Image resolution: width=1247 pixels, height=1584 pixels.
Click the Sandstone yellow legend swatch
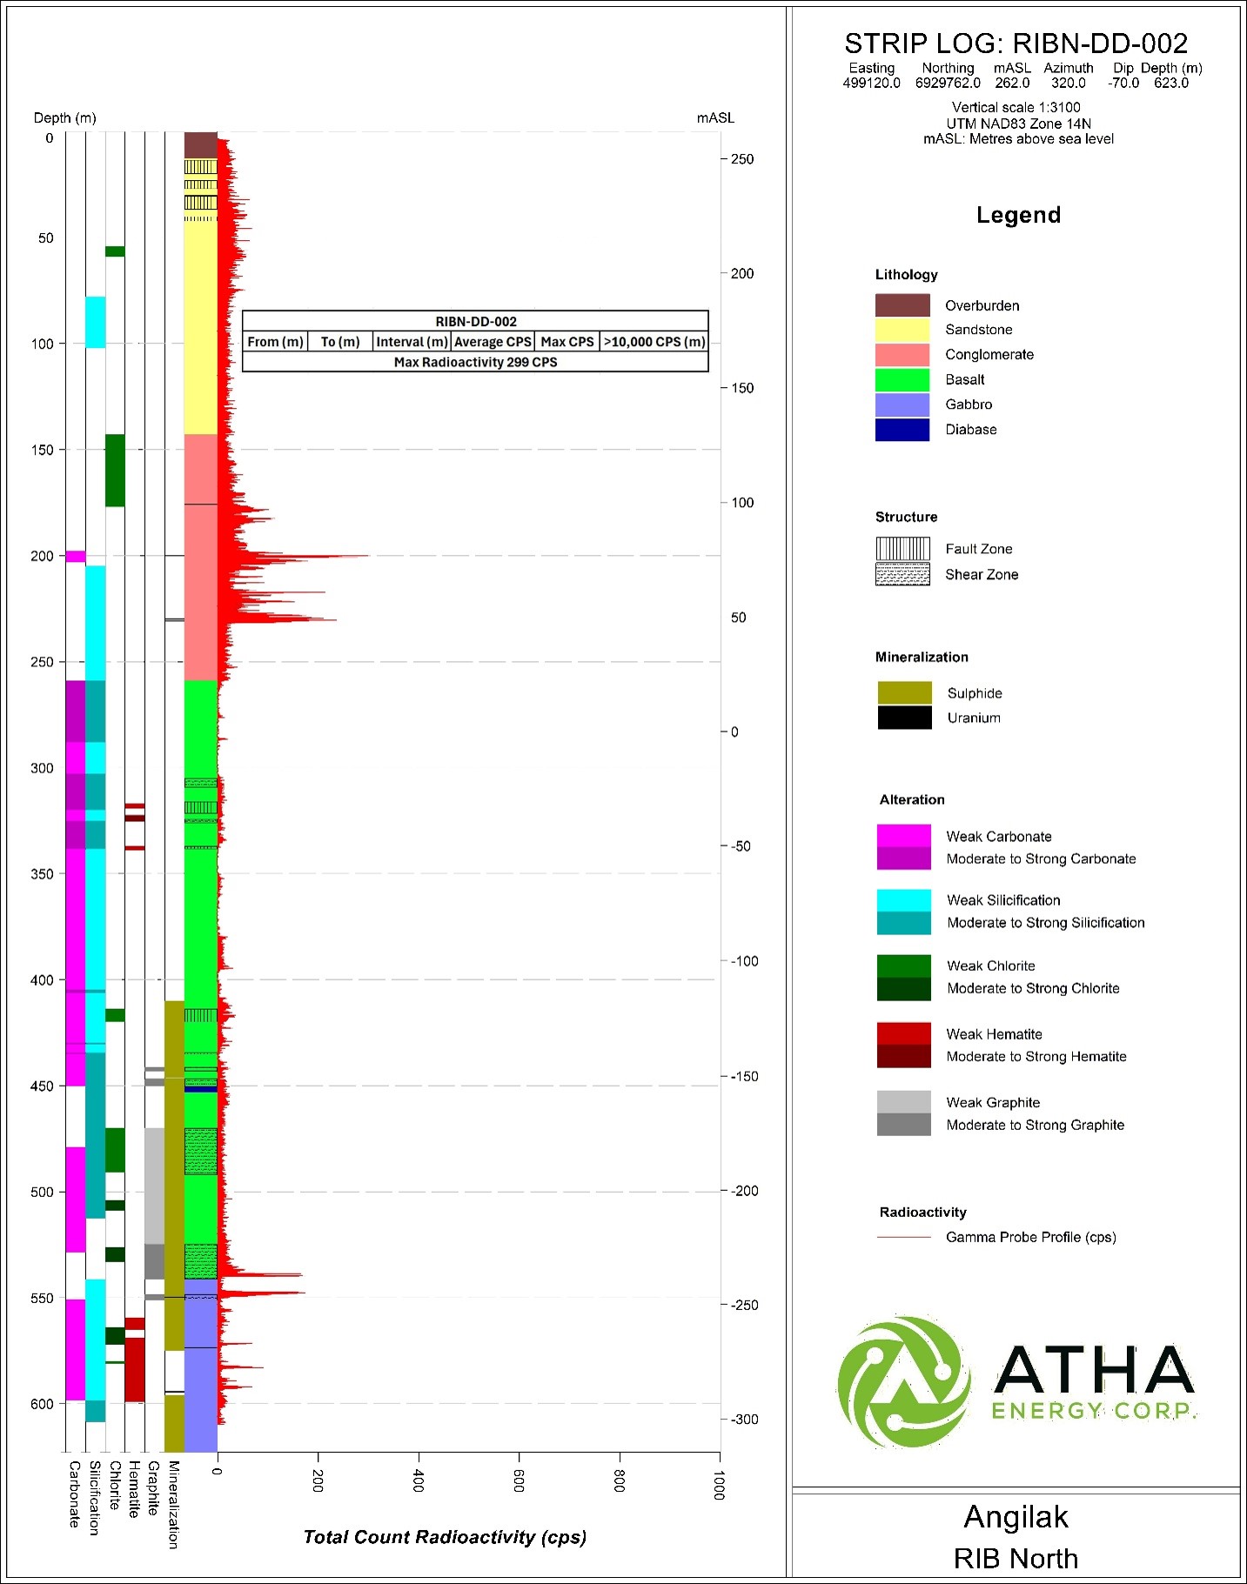click(902, 330)
